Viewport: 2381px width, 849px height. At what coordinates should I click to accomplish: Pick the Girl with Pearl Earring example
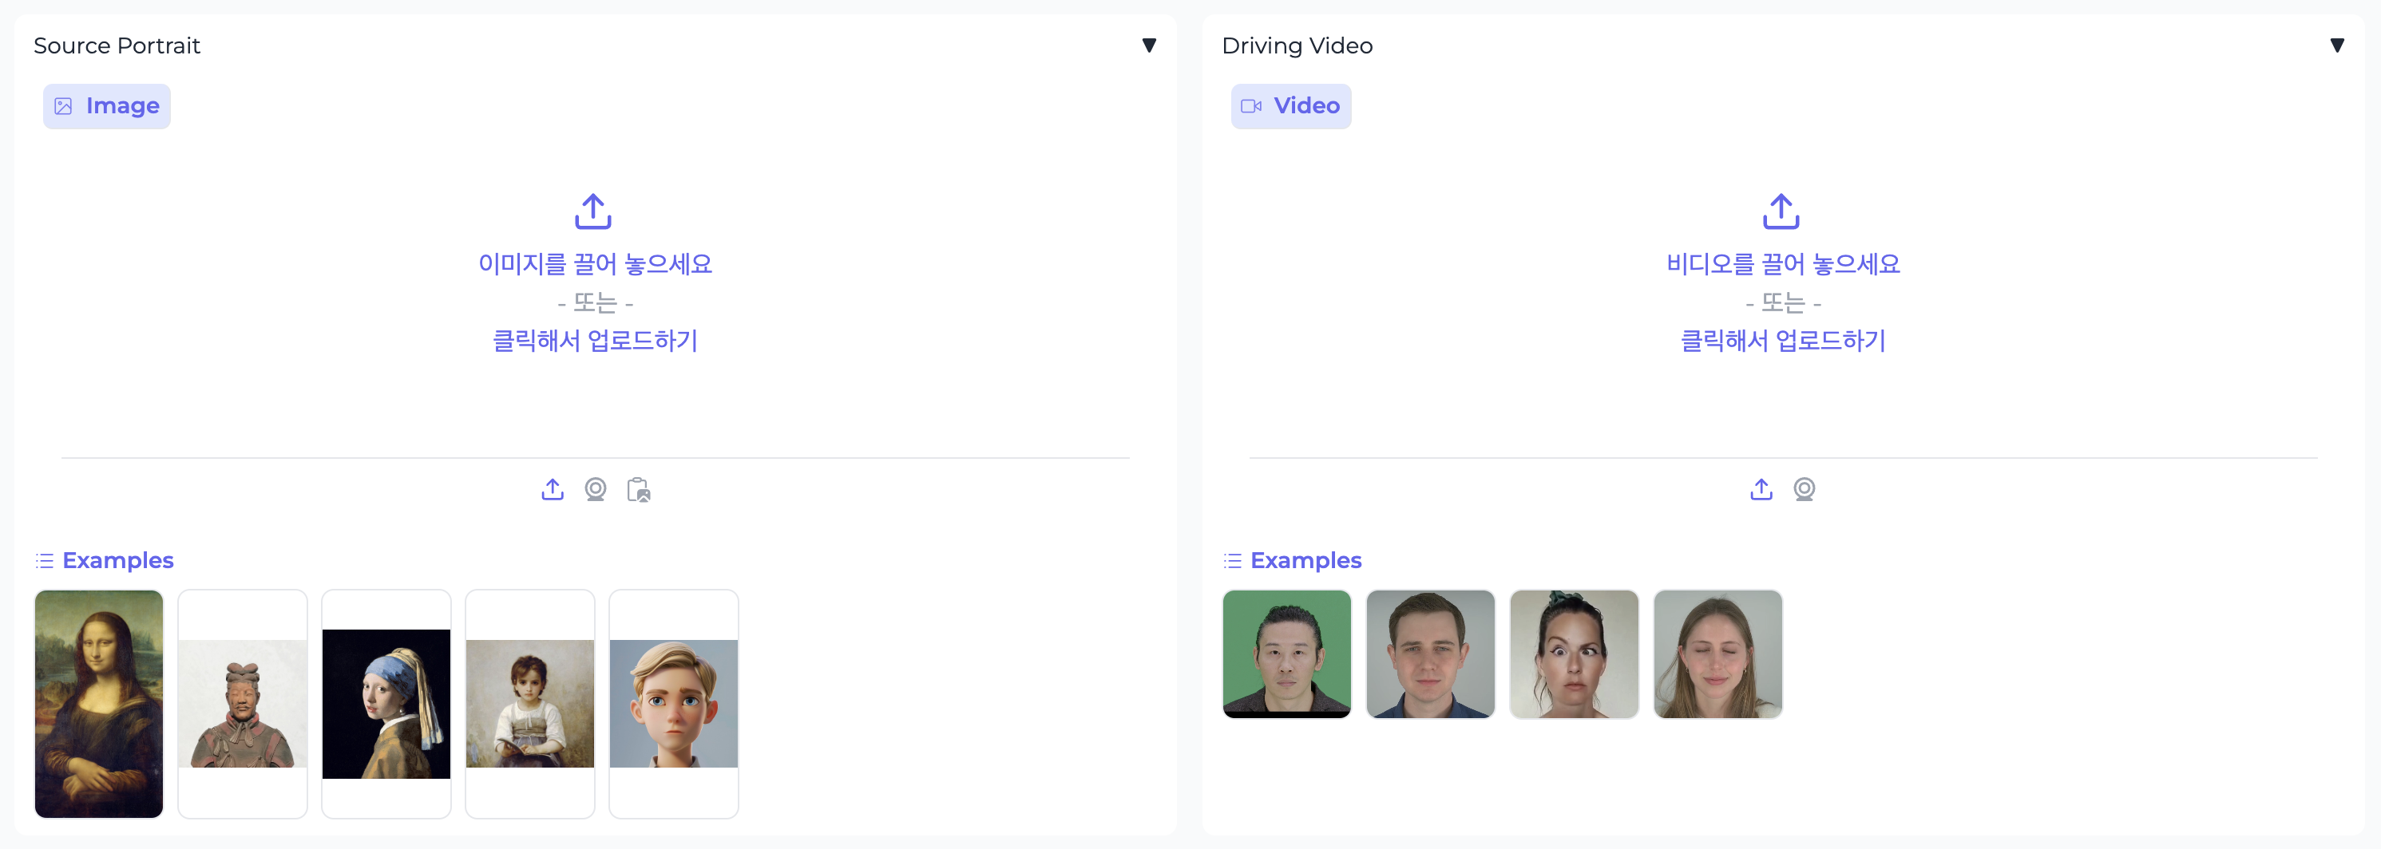[386, 703]
